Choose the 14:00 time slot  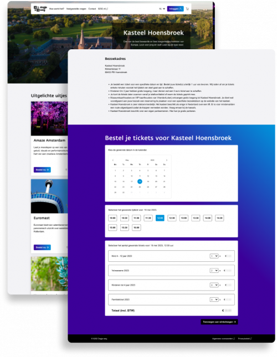[x=208, y=218]
